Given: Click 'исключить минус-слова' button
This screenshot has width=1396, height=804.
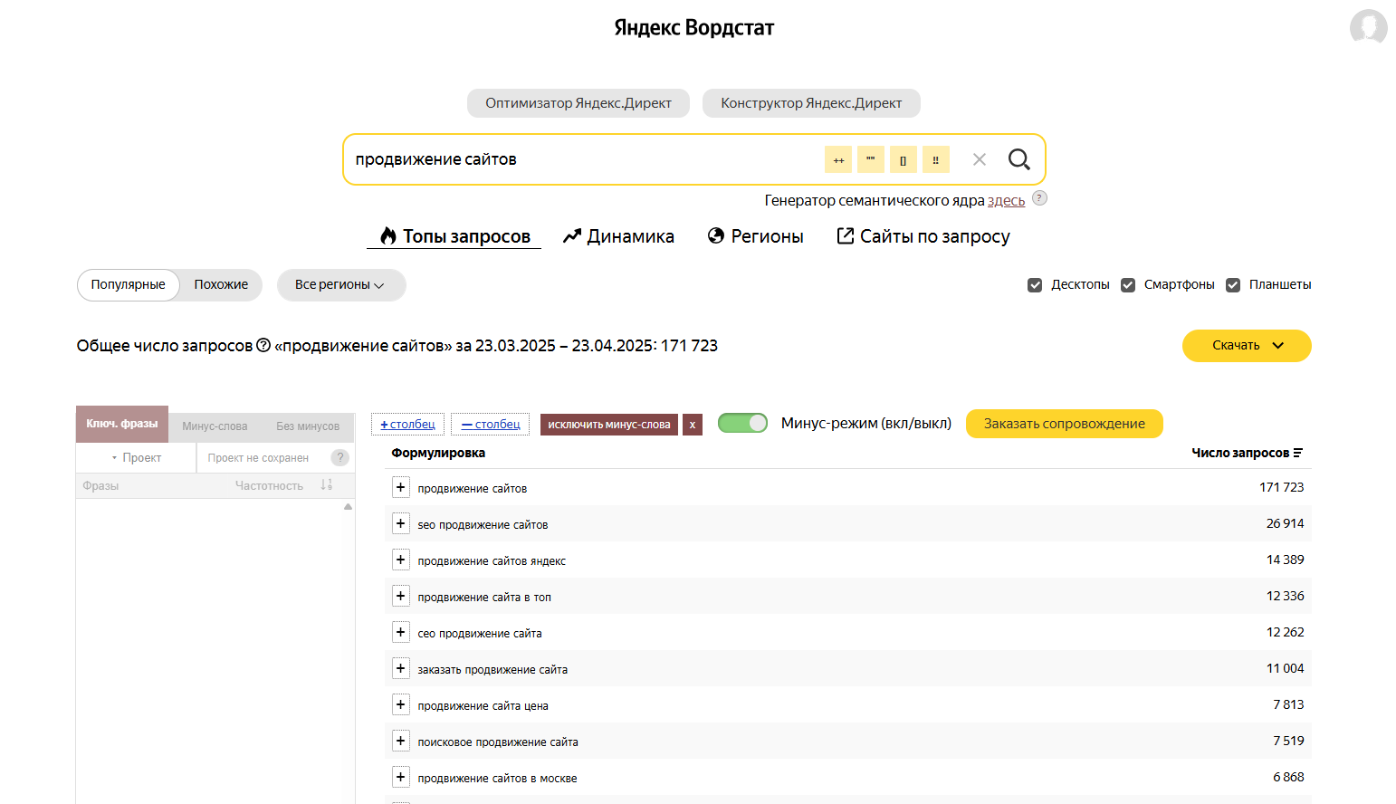Looking at the screenshot, I should pos(609,425).
